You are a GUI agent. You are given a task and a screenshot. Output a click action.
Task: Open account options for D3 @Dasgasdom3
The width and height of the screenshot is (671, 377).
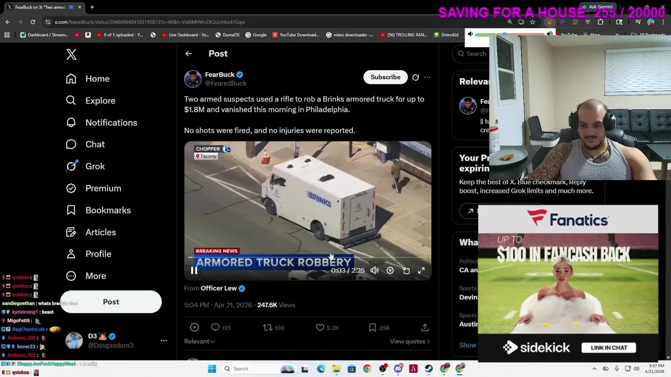pos(164,340)
